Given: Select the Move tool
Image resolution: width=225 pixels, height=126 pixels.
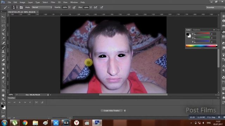Looking at the screenshot, I should 3,17.
